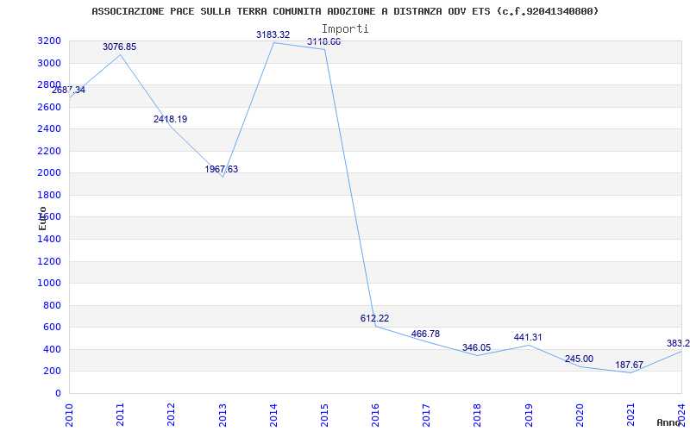Select the 2011 x-axis year
690x431 pixels.
120,415
